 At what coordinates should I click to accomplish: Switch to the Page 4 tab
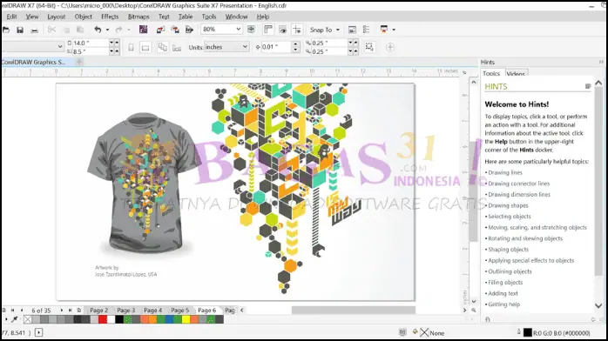click(x=153, y=310)
